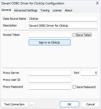
Task: Select the Port number field
Action: (89, 73)
